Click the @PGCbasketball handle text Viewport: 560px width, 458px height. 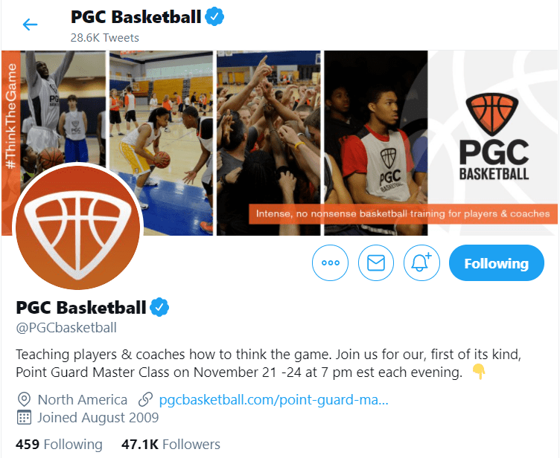tap(66, 327)
